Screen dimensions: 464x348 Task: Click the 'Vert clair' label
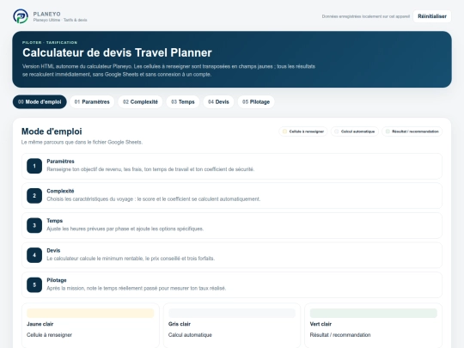click(321, 324)
